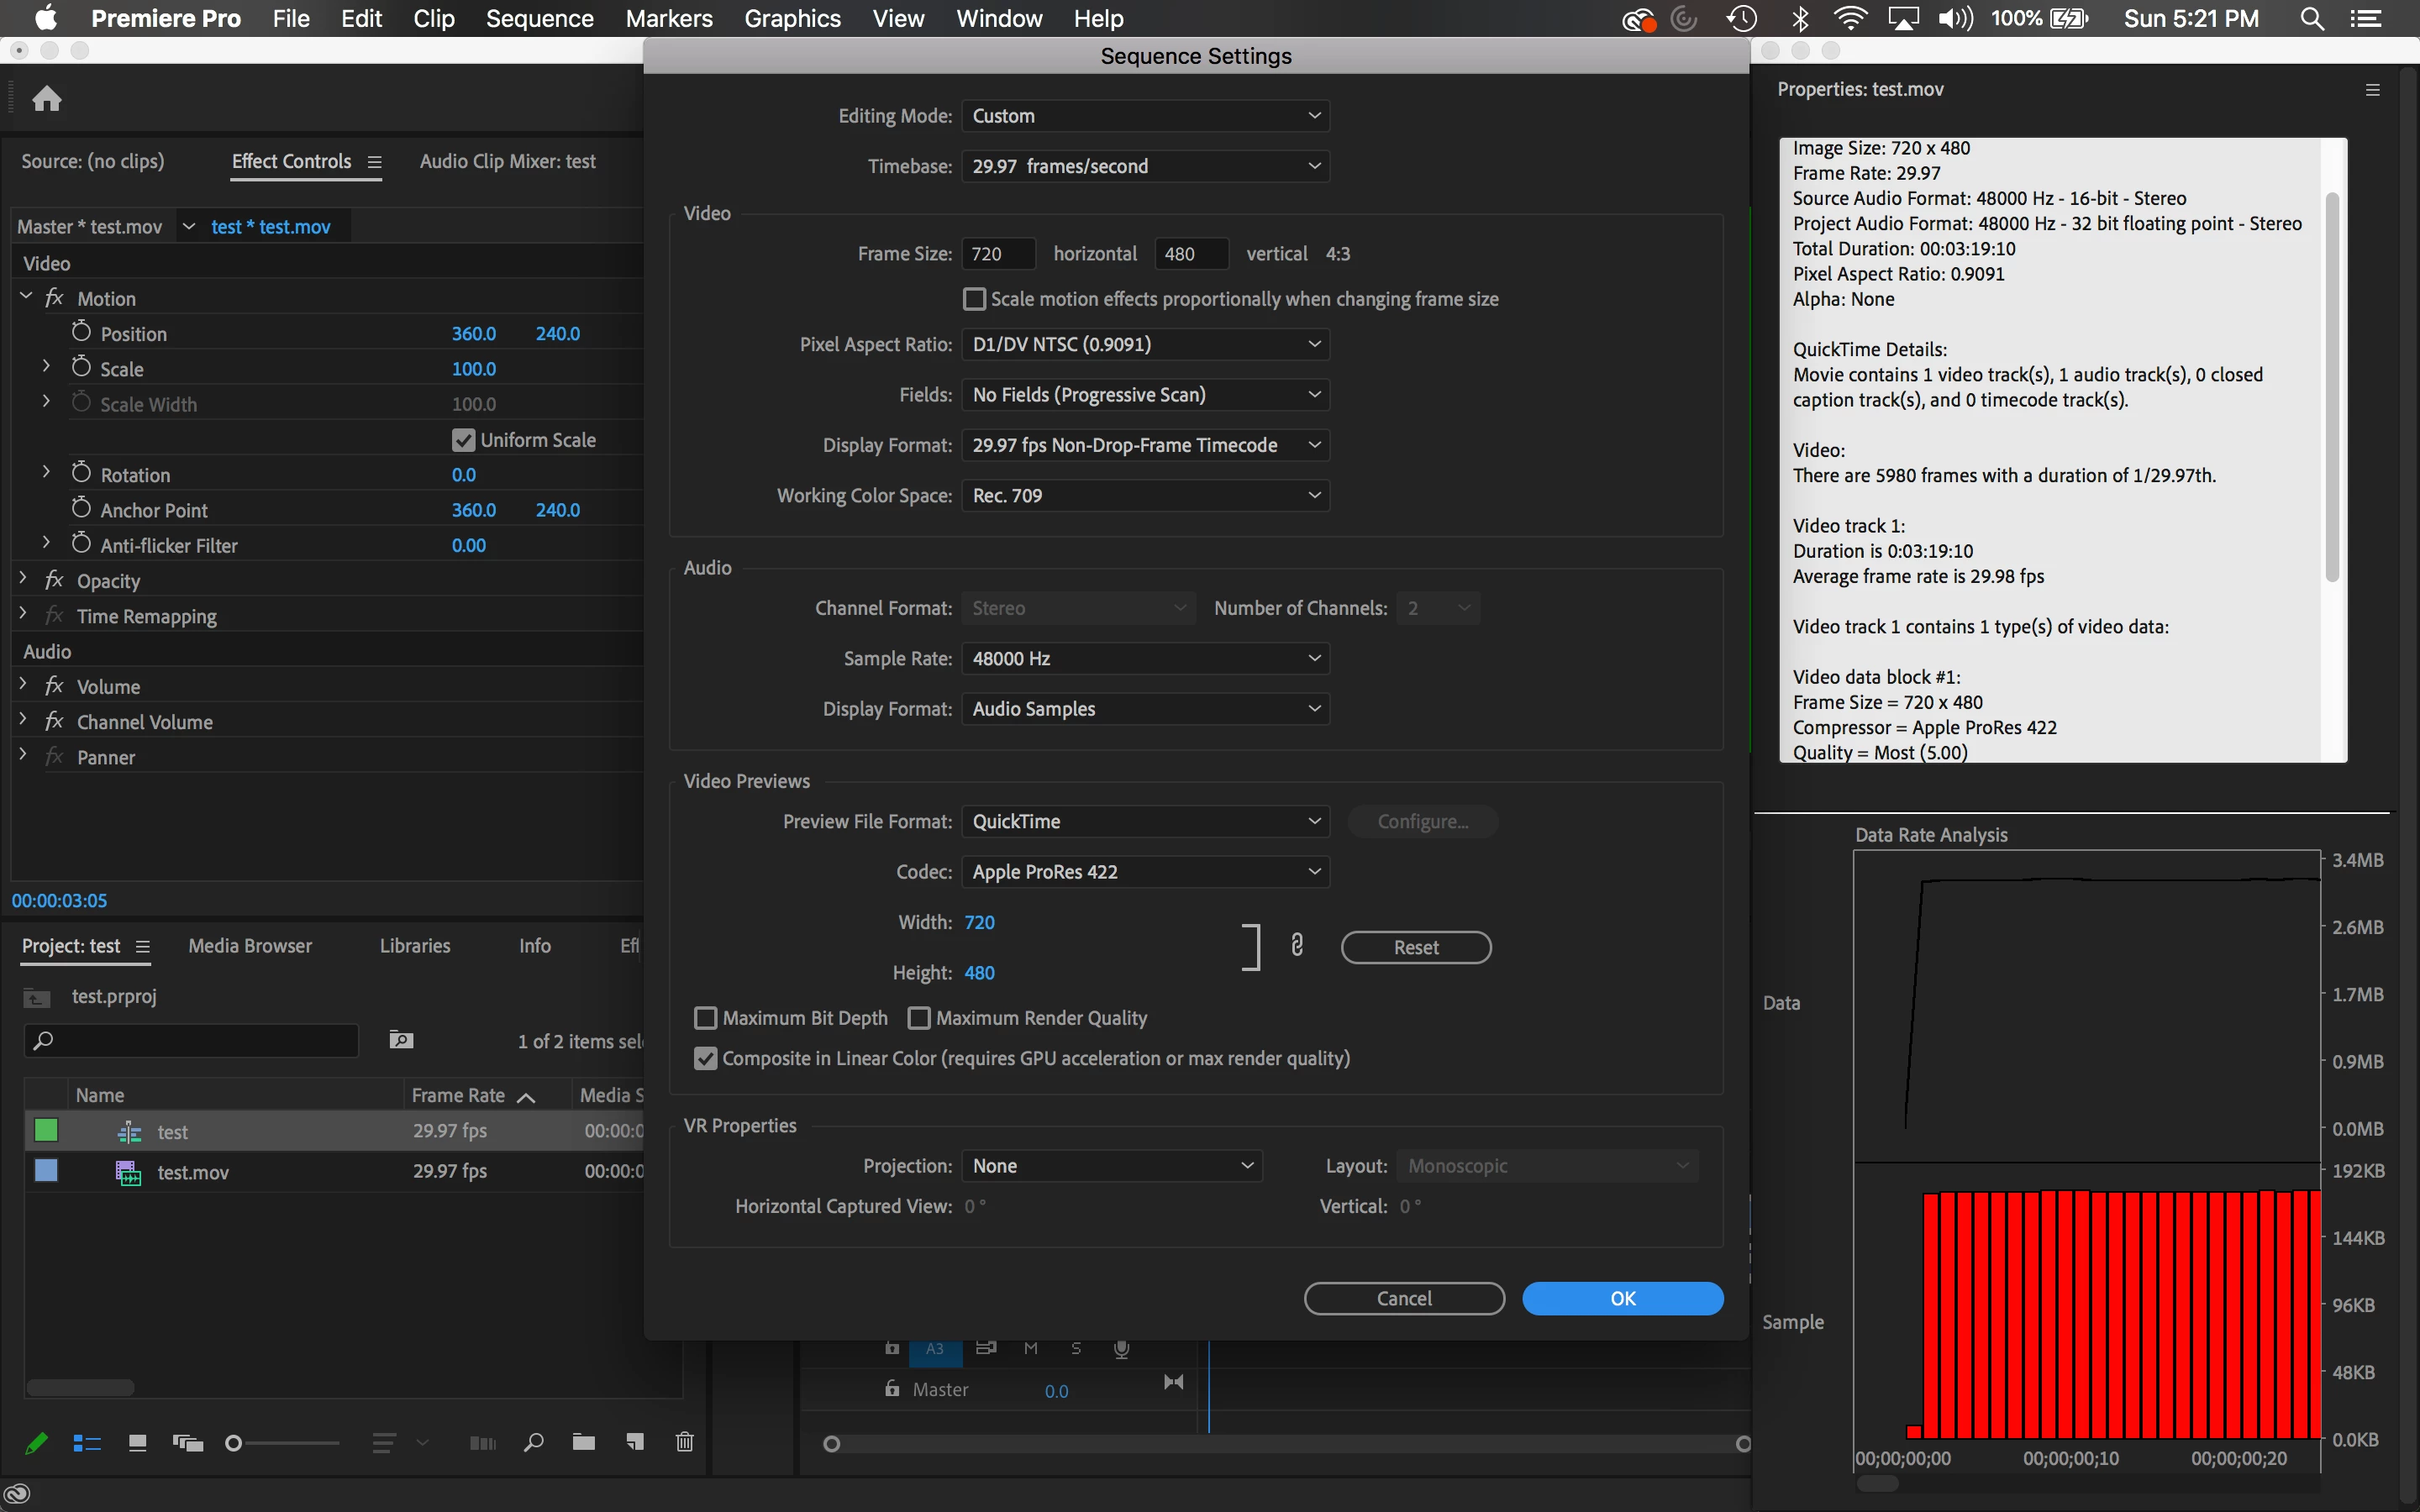This screenshot has height=1512, width=2420.
Task: Open the Project panel menu icon
Action: click(x=143, y=946)
